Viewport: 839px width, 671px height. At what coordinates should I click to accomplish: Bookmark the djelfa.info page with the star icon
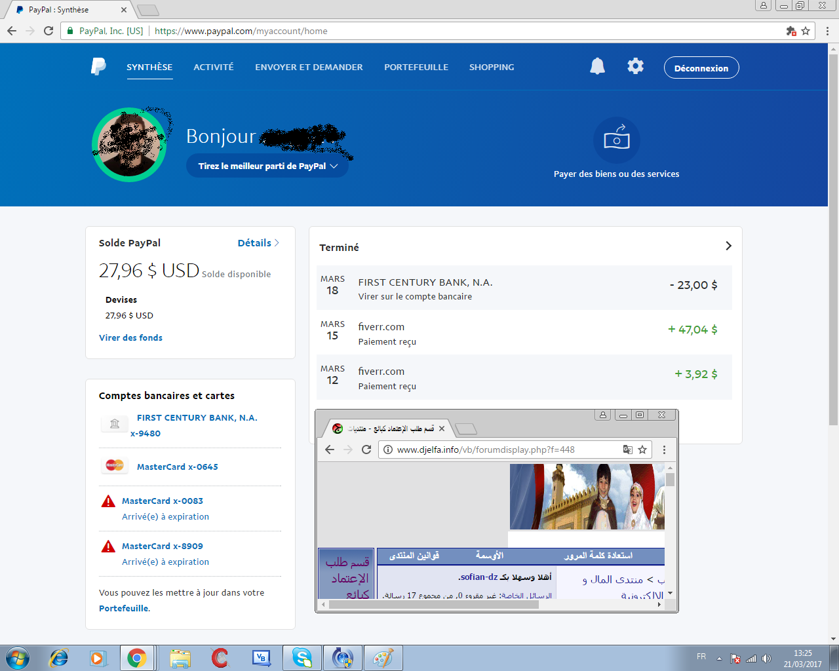click(642, 450)
